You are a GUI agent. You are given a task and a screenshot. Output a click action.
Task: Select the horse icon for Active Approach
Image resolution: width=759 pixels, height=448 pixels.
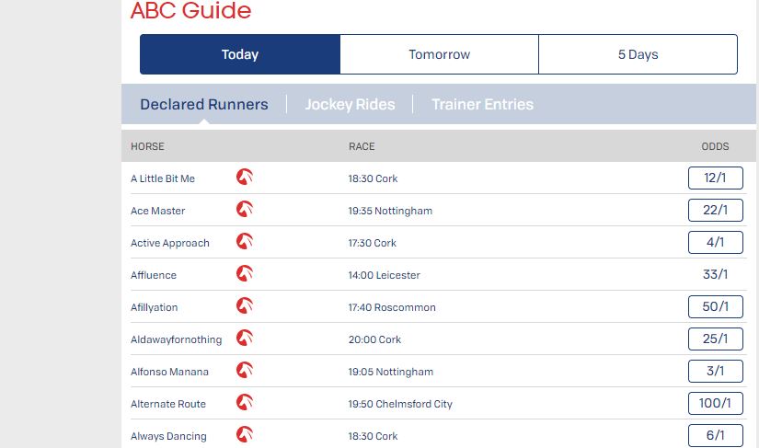(245, 242)
